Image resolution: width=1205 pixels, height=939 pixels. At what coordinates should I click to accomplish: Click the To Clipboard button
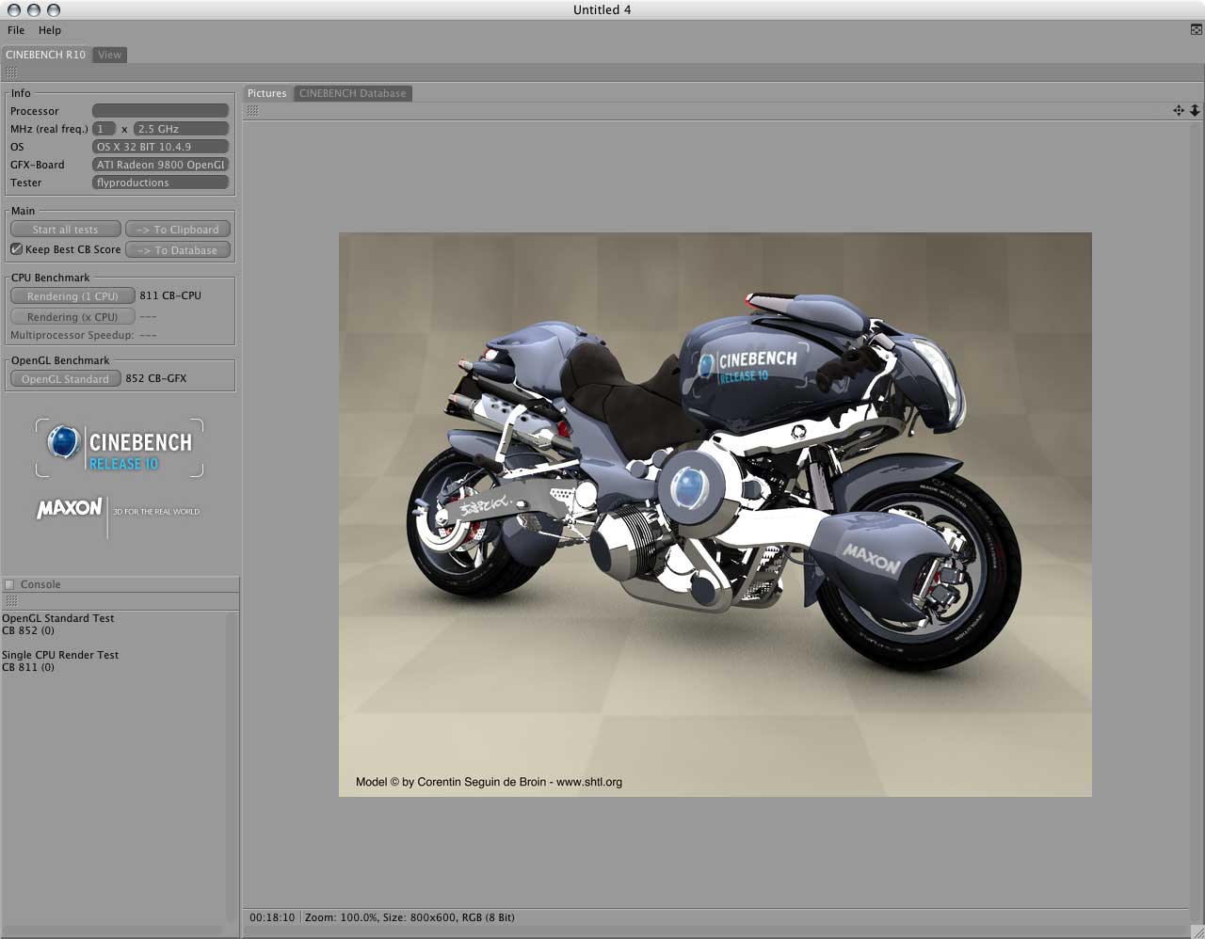click(178, 230)
